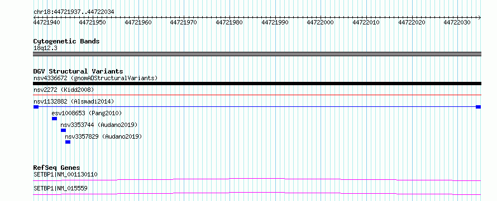Select nsv2272 (Kidd2008) variant label
The image size is (497, 201).
pyautogui.click(x=64, y=90)
